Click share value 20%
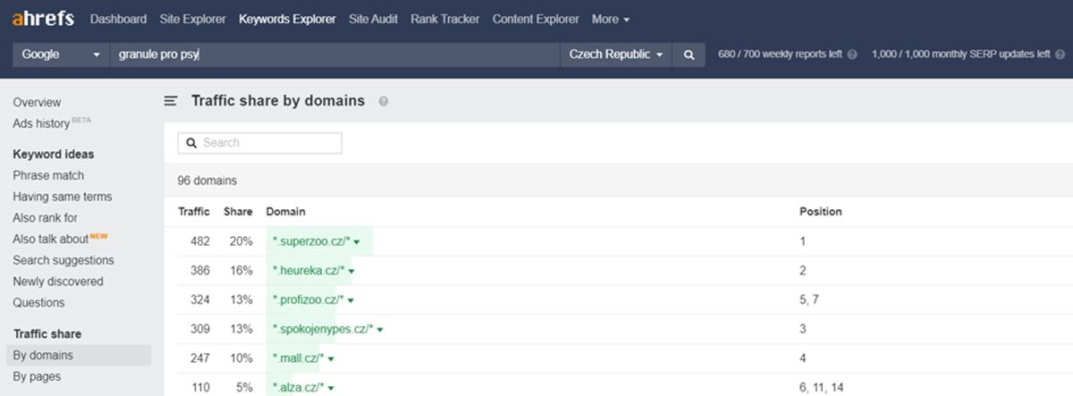 pos(241,242)
